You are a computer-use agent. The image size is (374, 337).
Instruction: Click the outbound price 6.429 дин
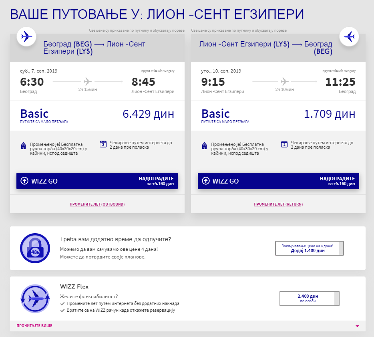coord(149,114)
